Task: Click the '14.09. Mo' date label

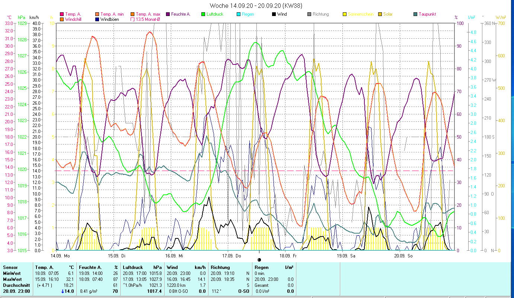Action: click(60, 256)
